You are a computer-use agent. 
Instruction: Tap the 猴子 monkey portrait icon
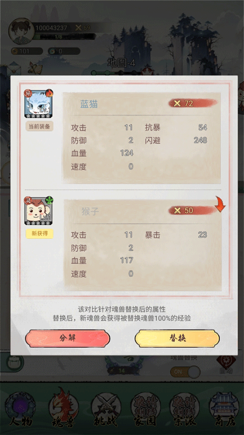pos(39,211)
